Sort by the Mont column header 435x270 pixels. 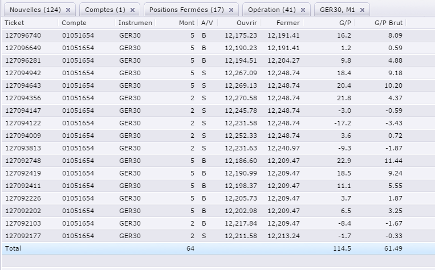point(176,23)
